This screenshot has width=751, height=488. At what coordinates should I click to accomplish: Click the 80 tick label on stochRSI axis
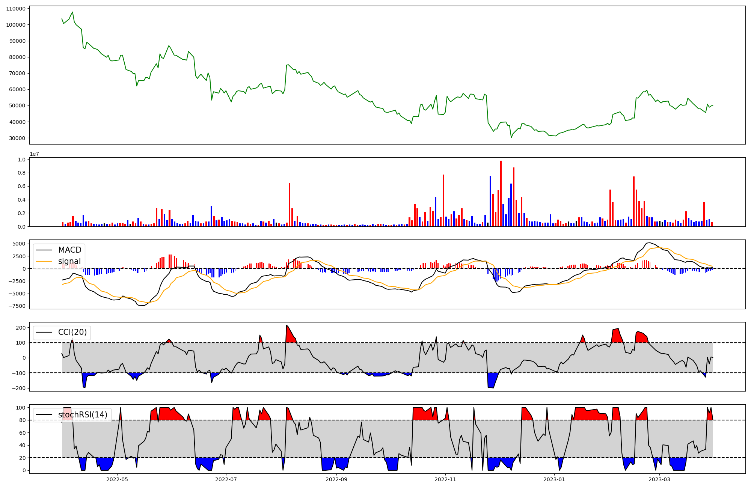[23, 420]
